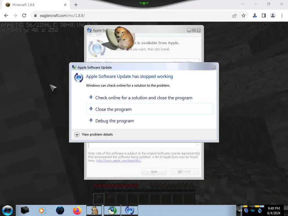
Task: Bookmark this page with the star icon
Action: pos(244,16)
